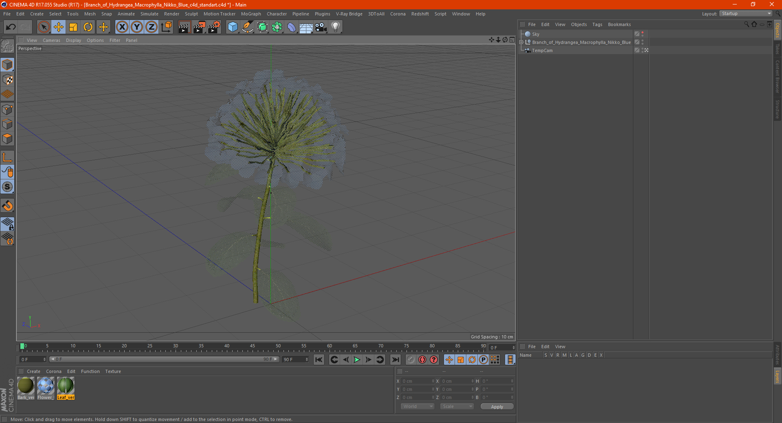The height and width of the screenshot is (423, 782).
Task: Add a Floor environment object
Action: click(x=306, y=27)
